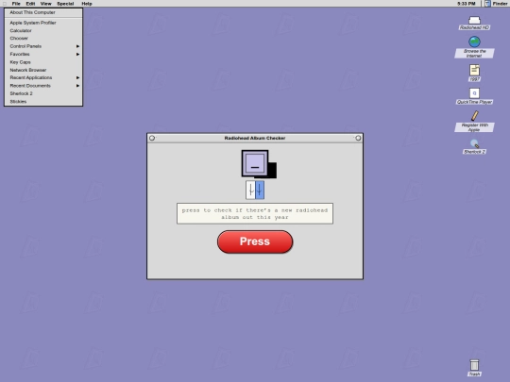
Task: Open the View menu
Action: click(x=46, y=4)
